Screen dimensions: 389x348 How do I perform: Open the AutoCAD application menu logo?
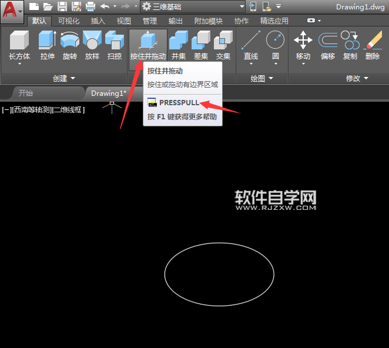[x=12, y=11]
